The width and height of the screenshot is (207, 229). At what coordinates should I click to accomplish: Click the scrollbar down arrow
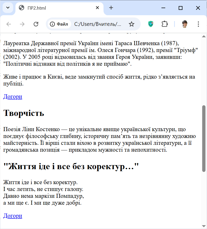point(204,226)
